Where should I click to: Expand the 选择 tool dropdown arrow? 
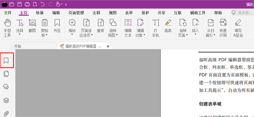click(20, 34)
